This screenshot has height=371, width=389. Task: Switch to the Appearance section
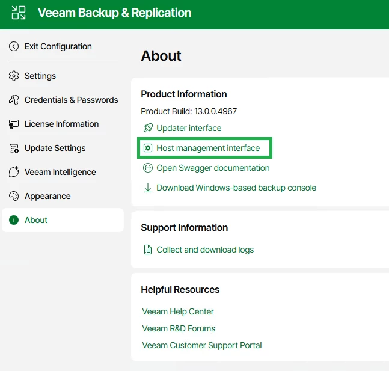click(47, 196)
